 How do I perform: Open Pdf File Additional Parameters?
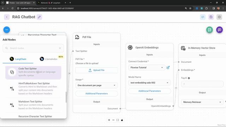(x=96, y=93)
